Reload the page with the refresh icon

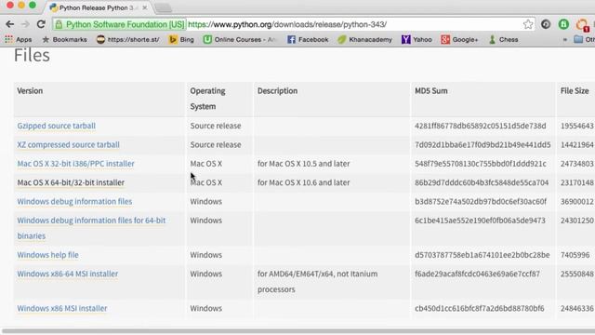point(41,24)
